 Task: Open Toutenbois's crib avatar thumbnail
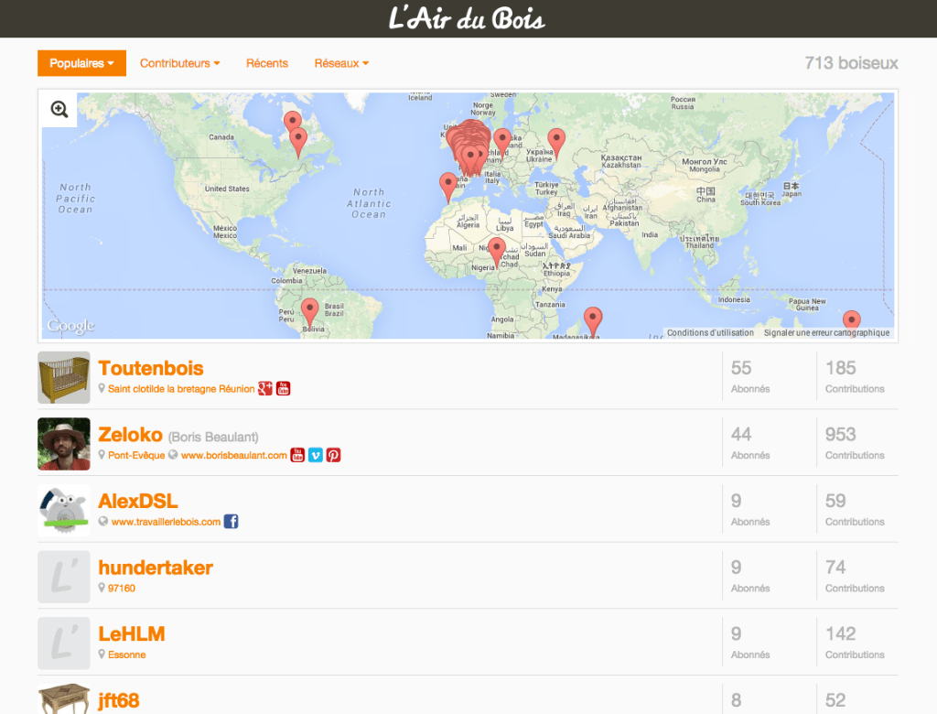[64, 377]
